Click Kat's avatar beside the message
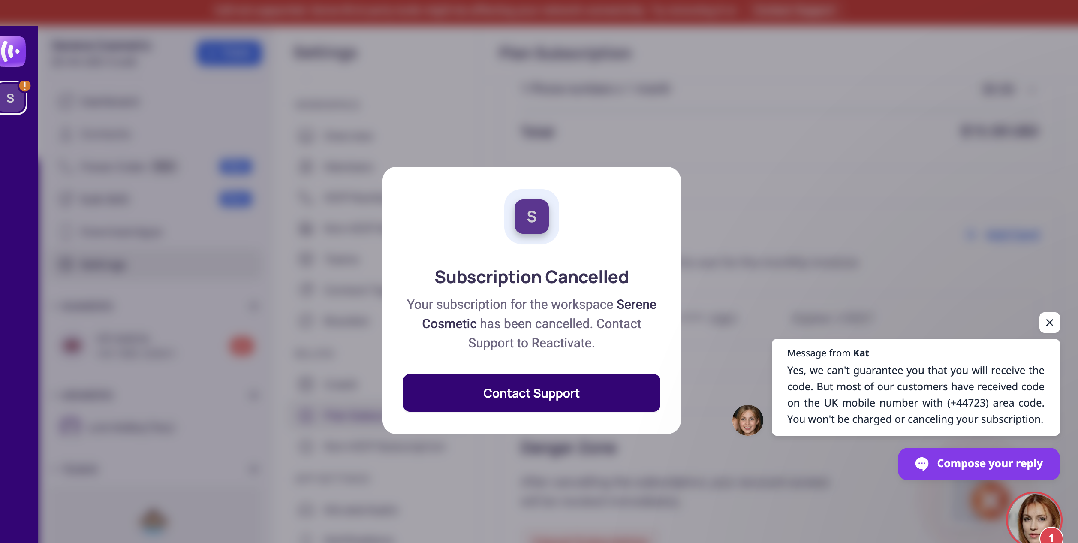Viewport: 1078px width, 543px height. pos(747,420)
